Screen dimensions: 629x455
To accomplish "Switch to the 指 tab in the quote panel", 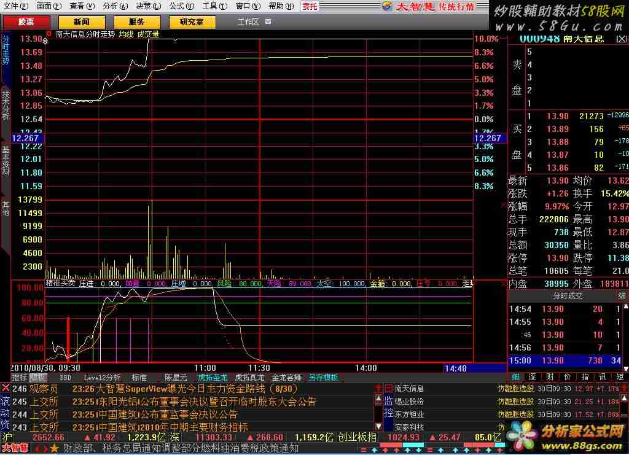I will [585, 376].
